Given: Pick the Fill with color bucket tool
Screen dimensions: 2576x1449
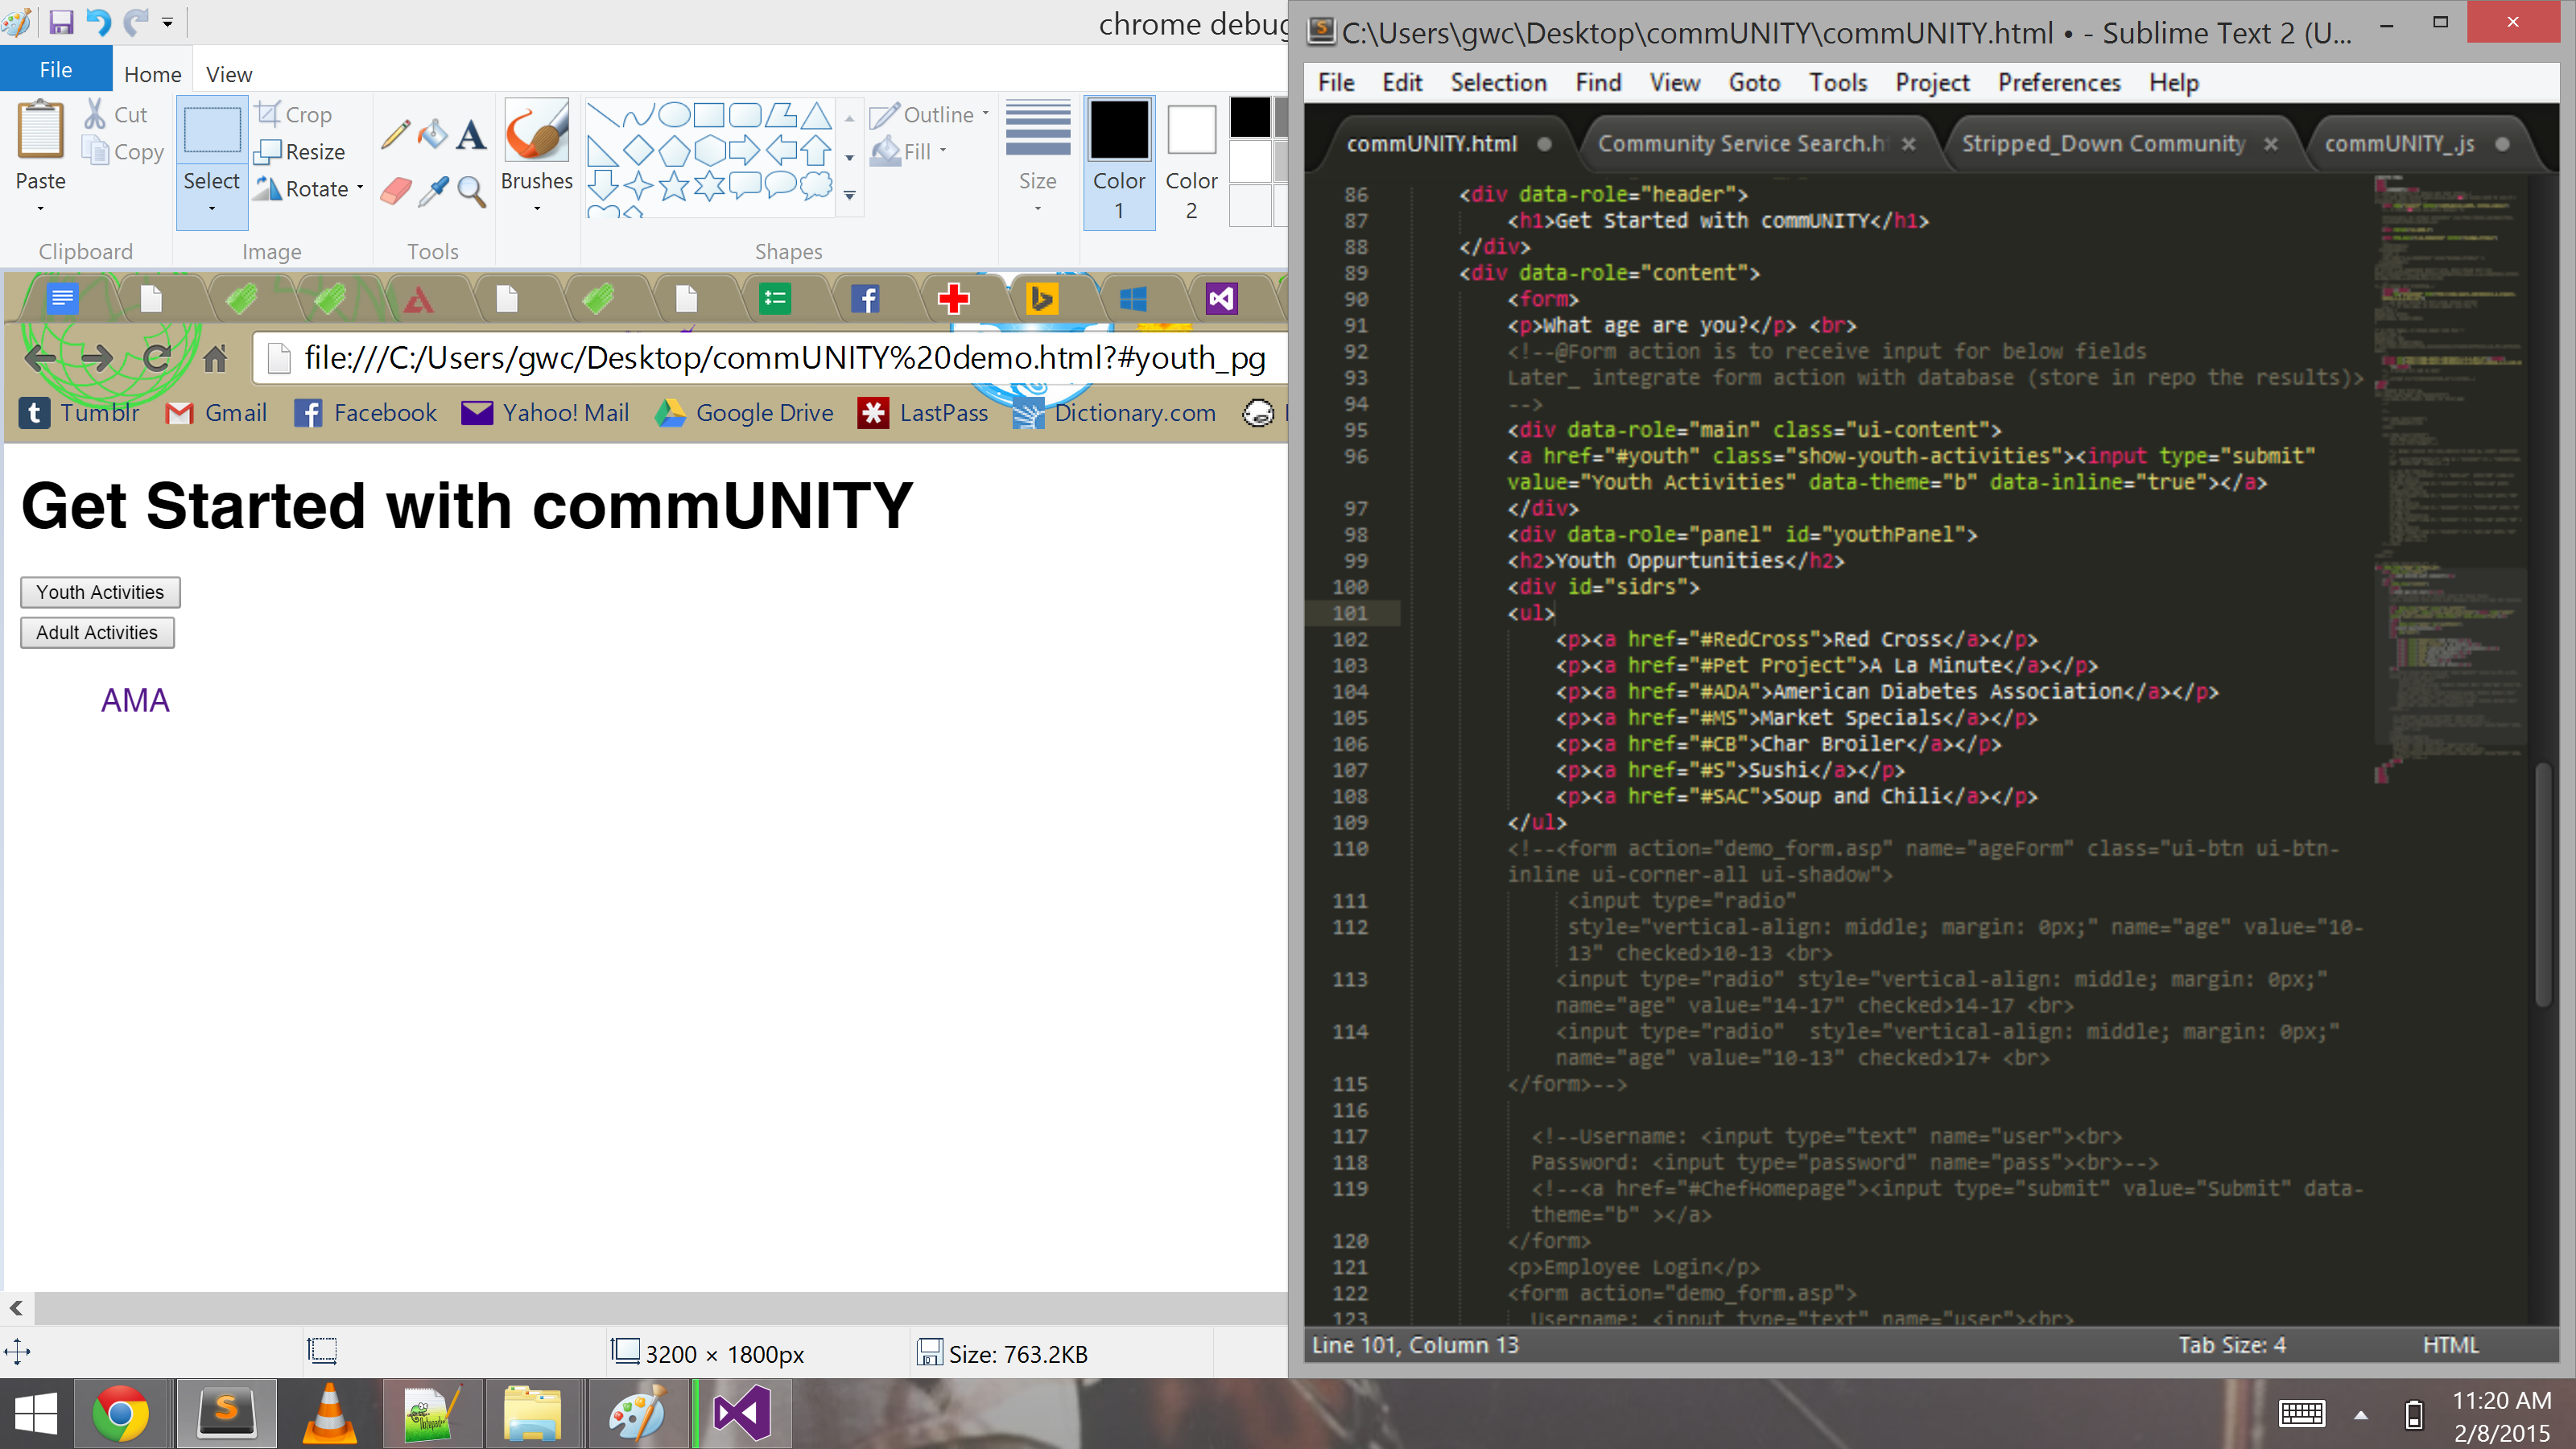Looking at the screenshot, I should tap(433, 134).
